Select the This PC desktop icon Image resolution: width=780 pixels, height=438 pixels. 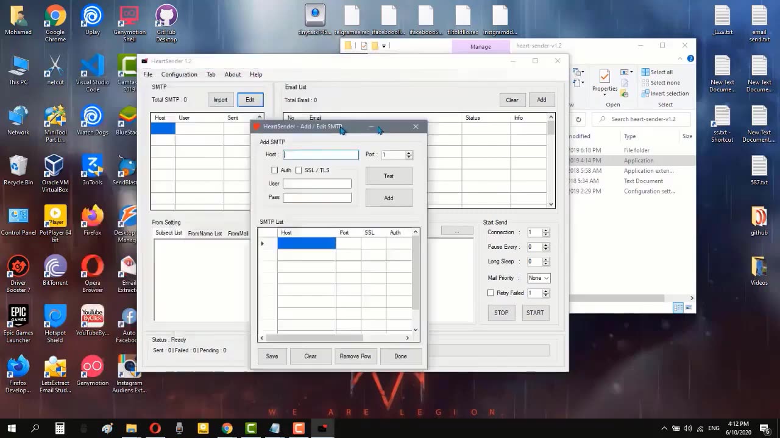[18, 71]
